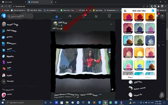
Task: Open the App banner bookmark
Action: coord(98,10)
